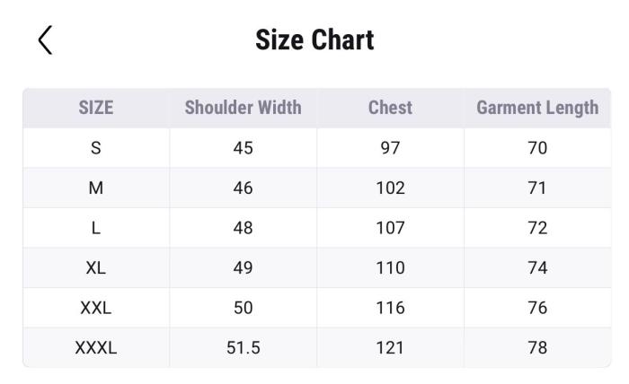Image resolution: width=629 pixels, height=384 pixels.
Task: Select the XXXL size row label
Action: (96, 347)
